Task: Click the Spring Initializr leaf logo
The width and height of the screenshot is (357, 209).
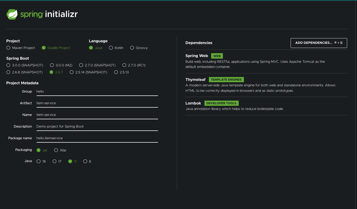Action: tap(12, 14)
